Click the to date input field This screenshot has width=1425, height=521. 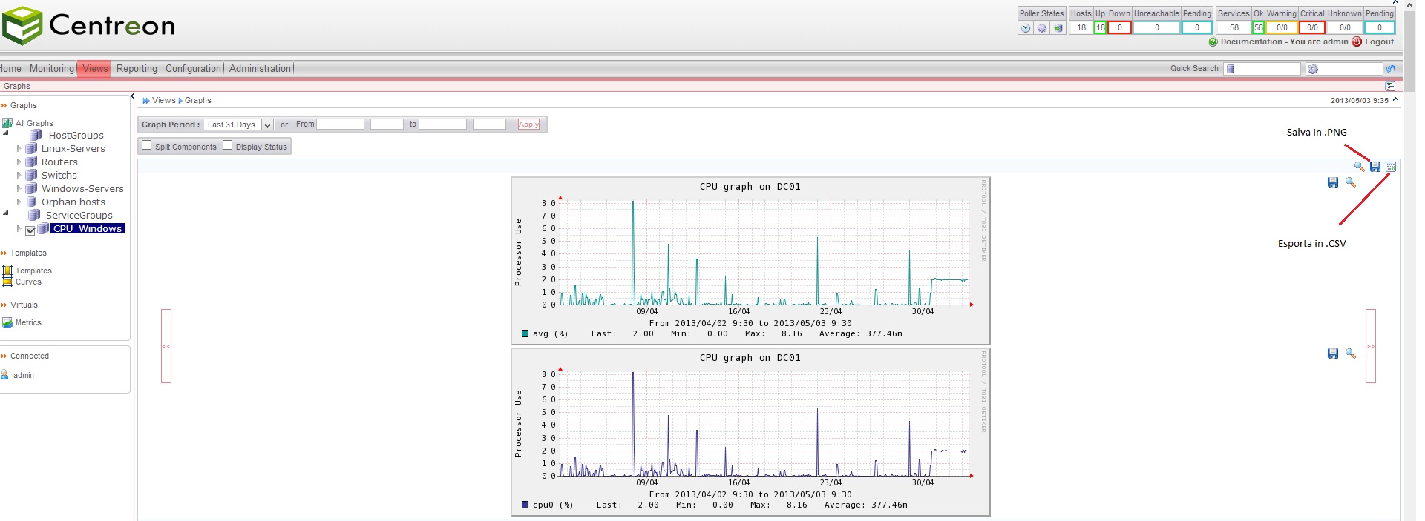442,125
